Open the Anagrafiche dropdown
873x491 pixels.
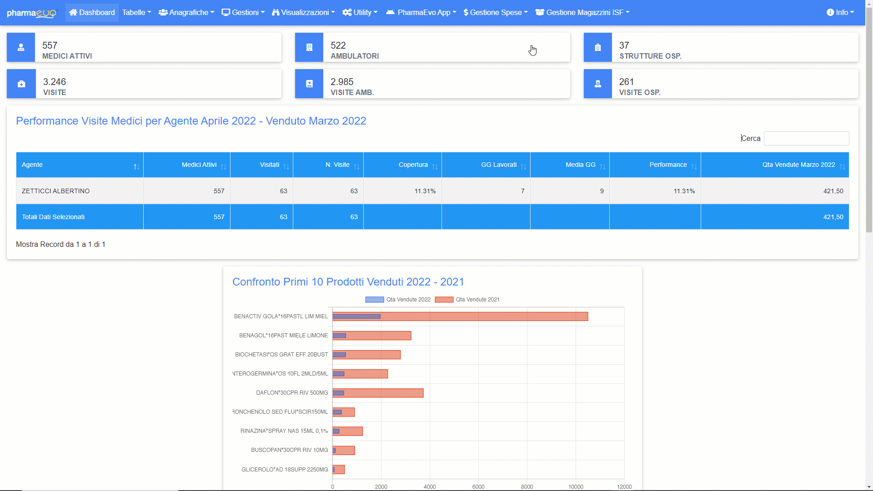[x=186, y=13]
